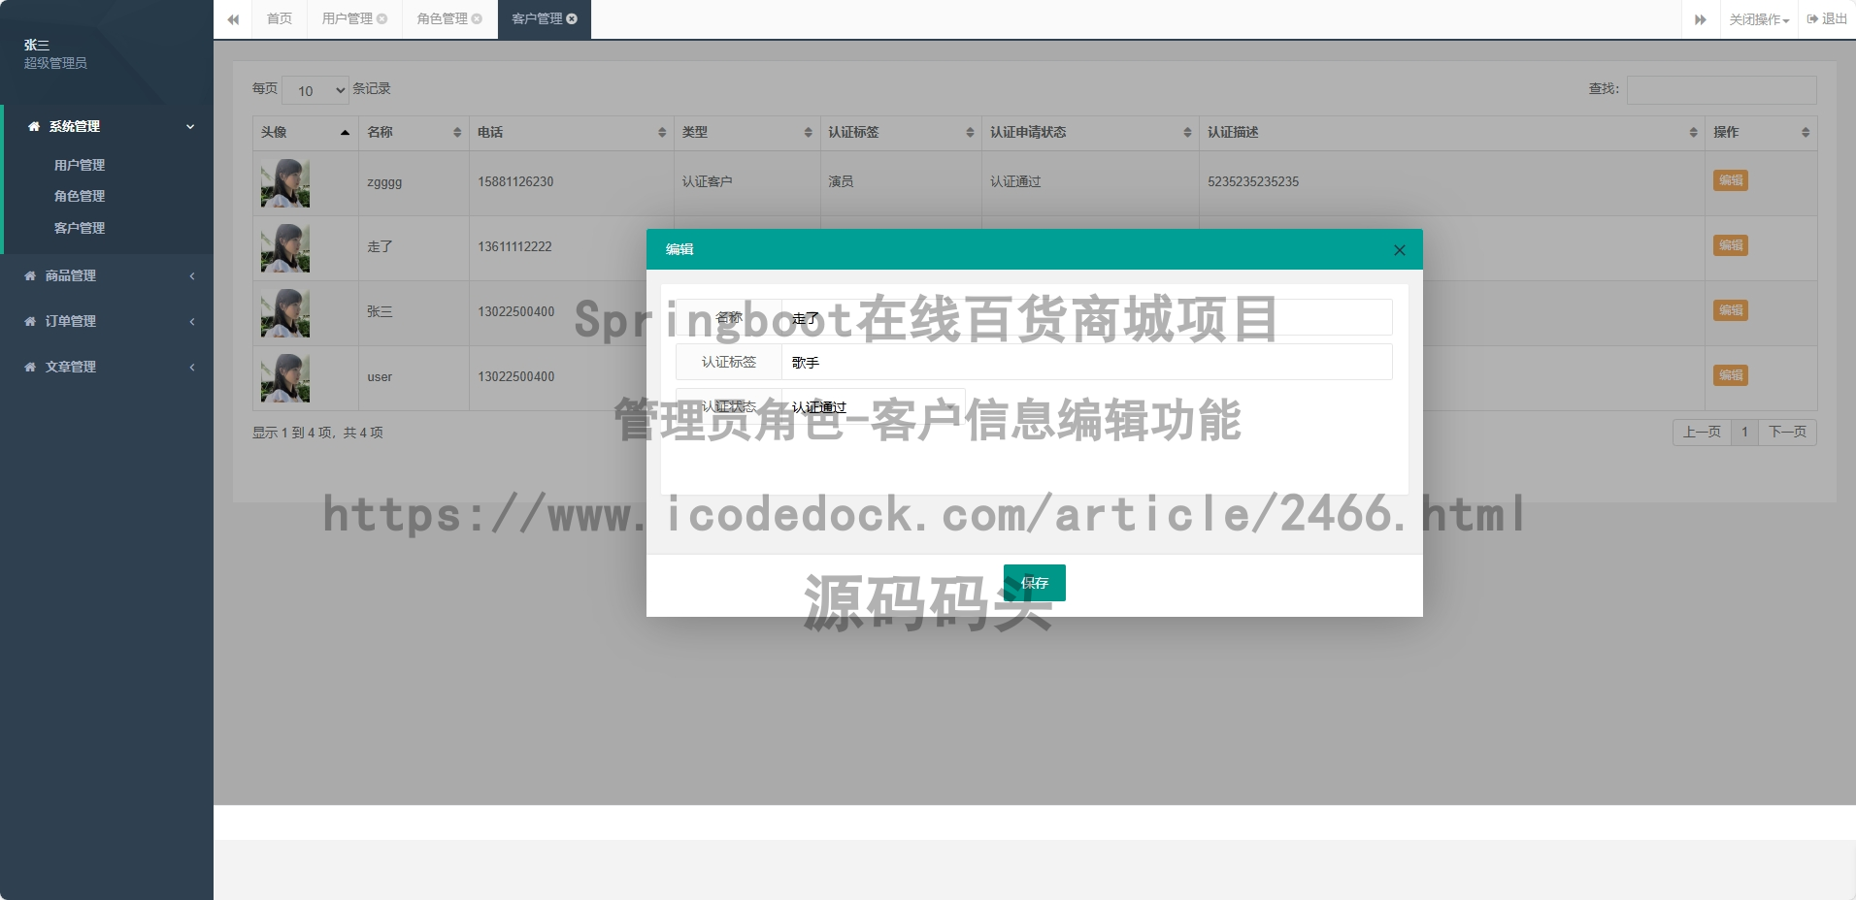Open the records-per-page dropdown showing 10
Image resolution: width=1856 pixels, height=900 pixels.
[x=315, y=90]
